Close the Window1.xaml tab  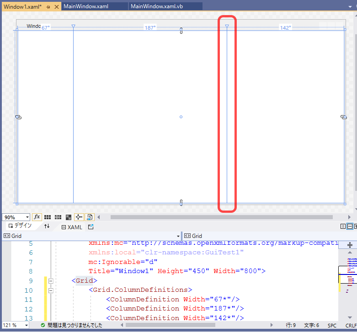[57, 7]
